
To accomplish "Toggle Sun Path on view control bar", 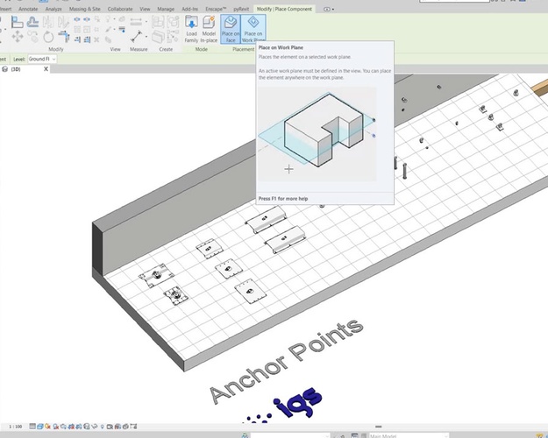I will point(48,426).
